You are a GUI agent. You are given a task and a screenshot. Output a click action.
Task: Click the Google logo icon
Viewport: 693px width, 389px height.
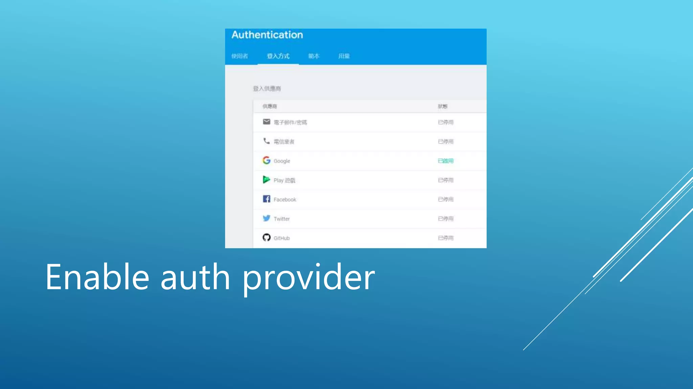[x=267, y=160]
